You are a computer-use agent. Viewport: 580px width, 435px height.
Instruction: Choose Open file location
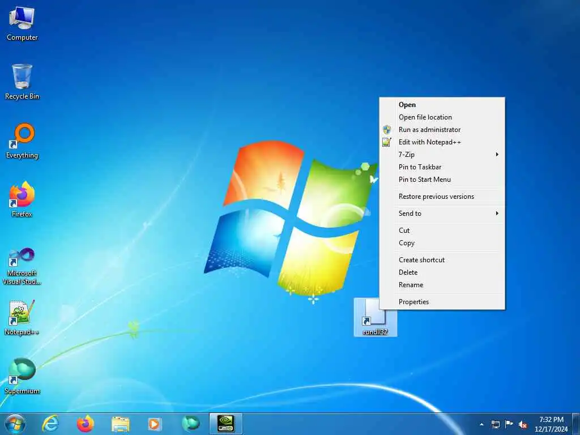point(442,117)
